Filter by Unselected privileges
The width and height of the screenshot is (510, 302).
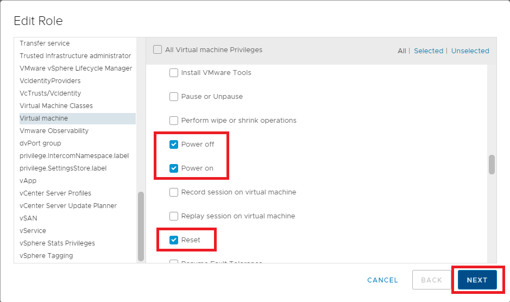[x=470, y=51]
